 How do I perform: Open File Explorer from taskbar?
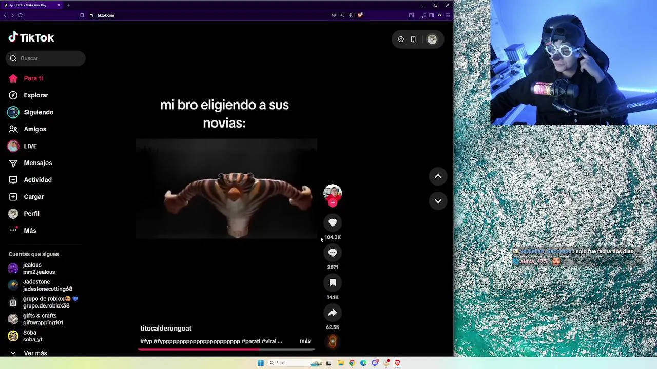click(340, 363)
